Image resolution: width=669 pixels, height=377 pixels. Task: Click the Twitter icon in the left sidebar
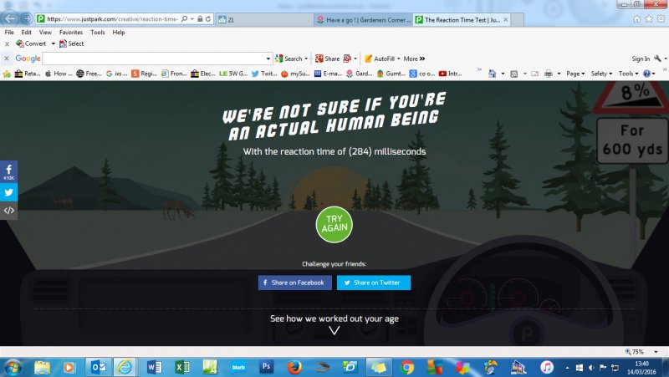pos(8,192)
